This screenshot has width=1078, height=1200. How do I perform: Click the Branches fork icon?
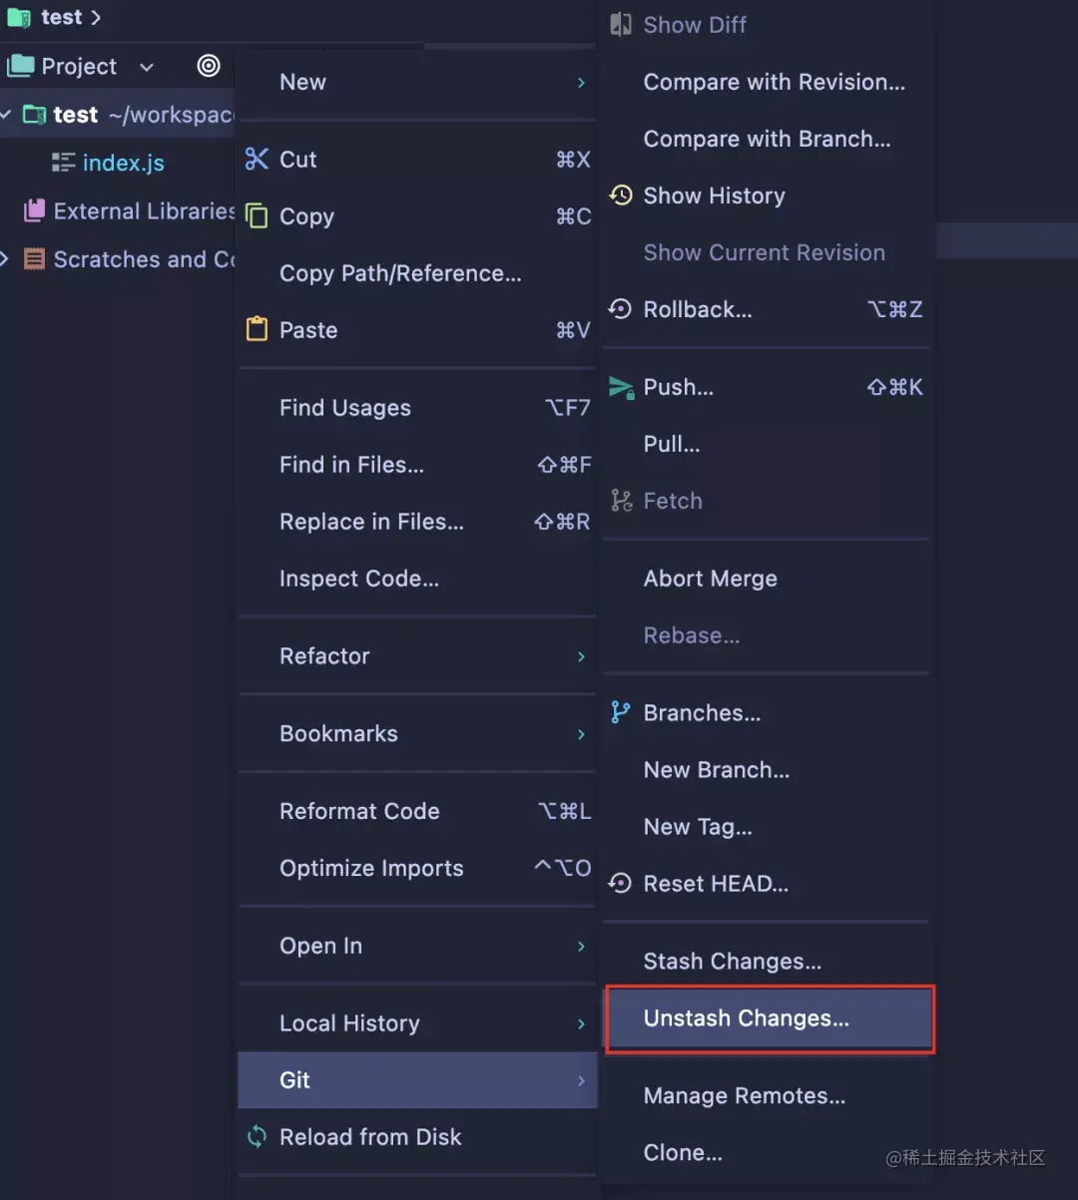(621, 712)
